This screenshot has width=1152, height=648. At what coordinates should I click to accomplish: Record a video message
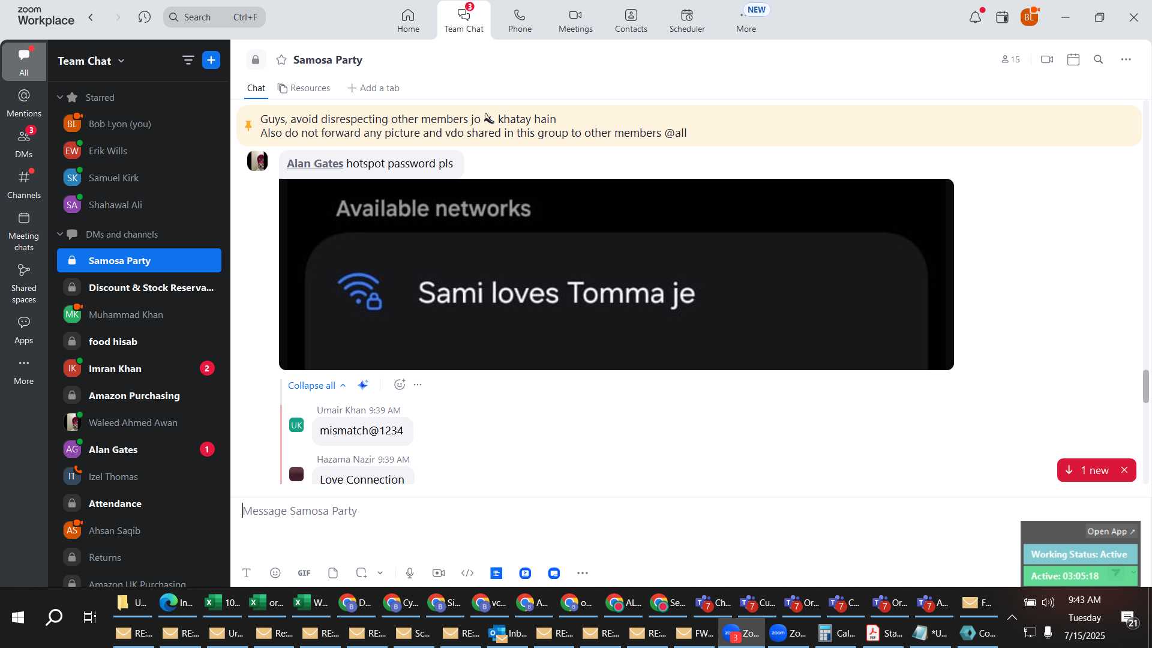[439, 573]
